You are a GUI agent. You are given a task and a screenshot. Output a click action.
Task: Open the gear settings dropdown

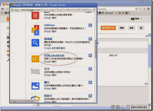[141, 28]
